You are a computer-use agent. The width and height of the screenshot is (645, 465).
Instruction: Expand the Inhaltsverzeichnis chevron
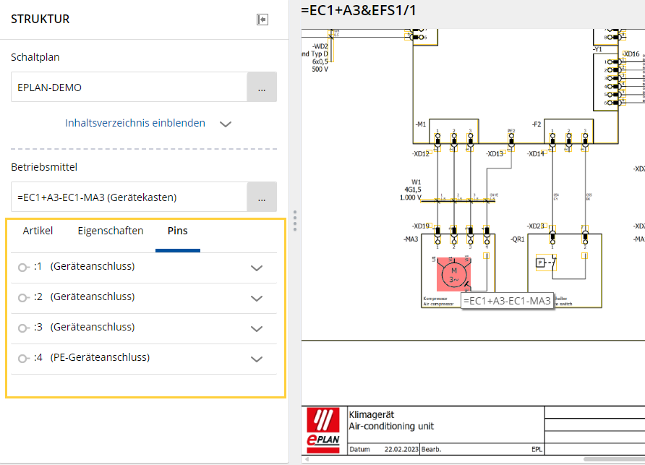tap(226, 124)
